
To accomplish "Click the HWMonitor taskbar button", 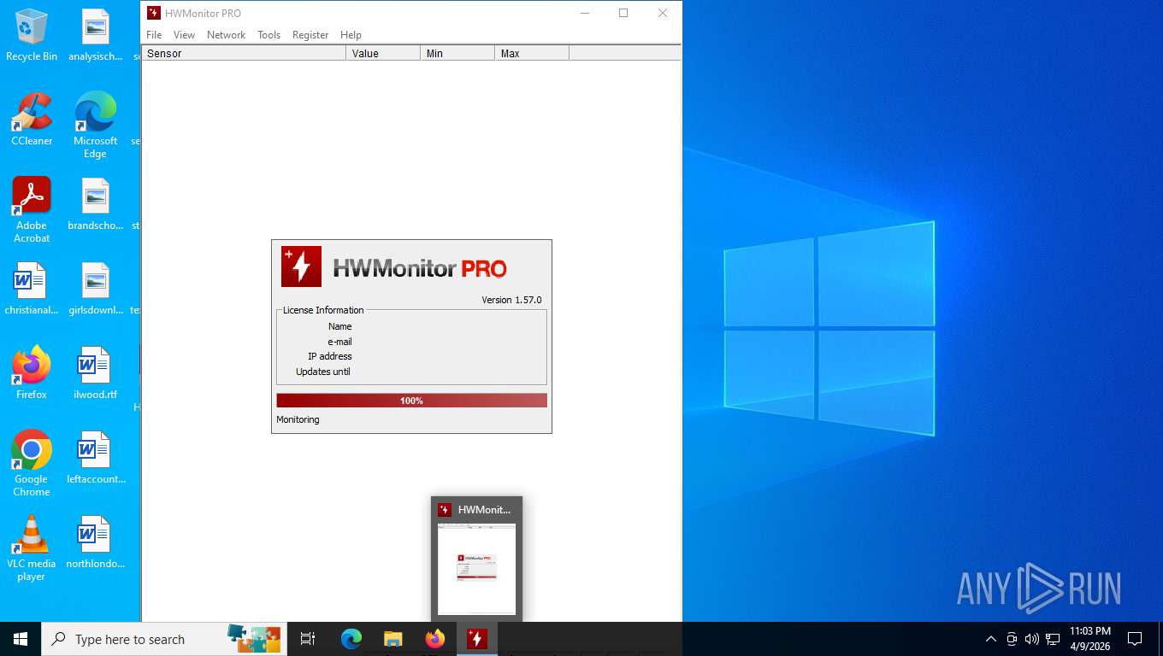I will click(x=477, y=639).
